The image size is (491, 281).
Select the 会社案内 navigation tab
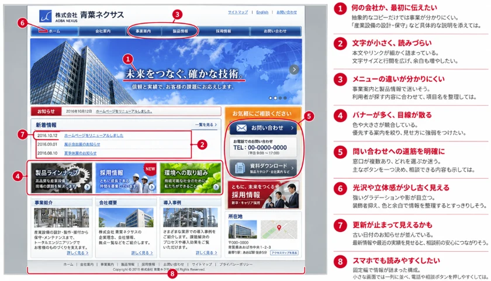103,31
